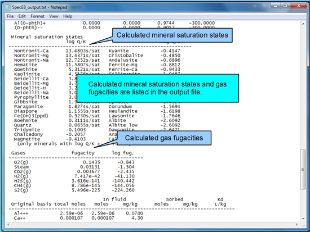The height and width of the screenshot is (232, 310).
Task: Click the Lawsonite mineral name
Action: (121, 116)
